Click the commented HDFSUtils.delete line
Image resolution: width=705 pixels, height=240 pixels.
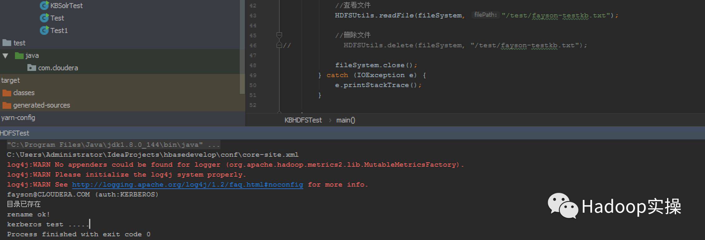coord(465,45)
